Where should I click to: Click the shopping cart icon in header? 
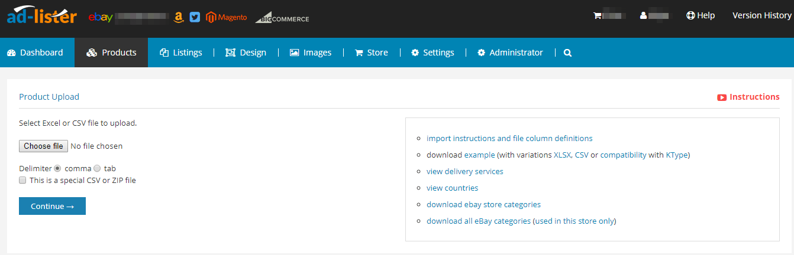click(598, 16)
